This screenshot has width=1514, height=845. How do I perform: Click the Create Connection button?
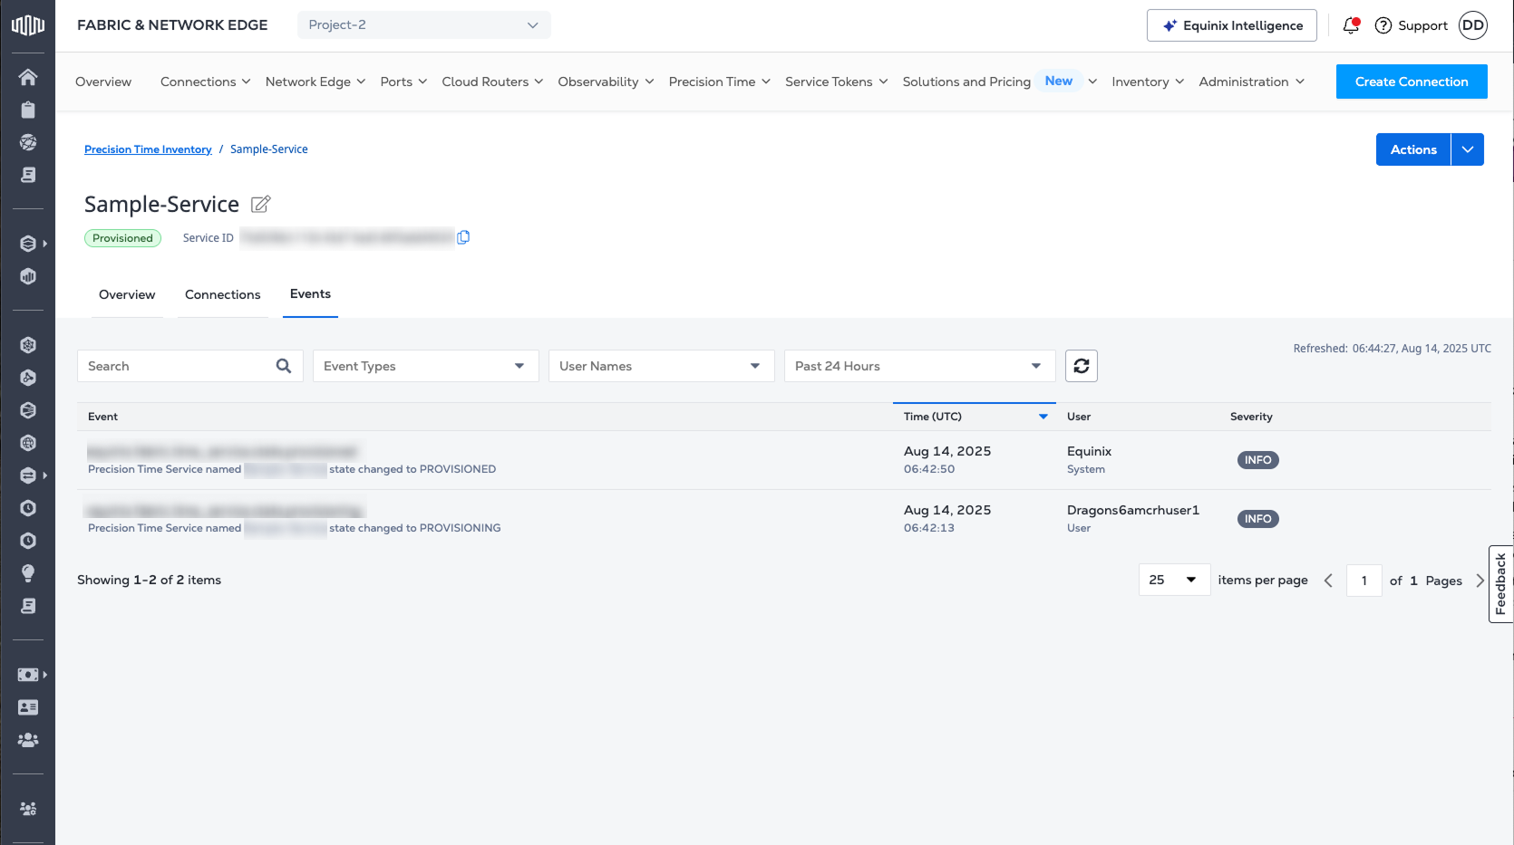(x=1412, y=82)
